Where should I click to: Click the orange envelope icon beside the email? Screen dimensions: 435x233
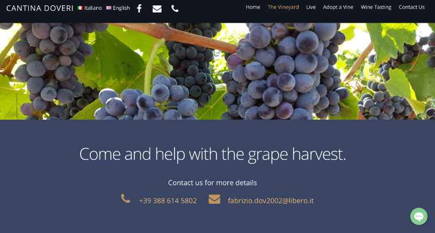[x=214, y=199]
